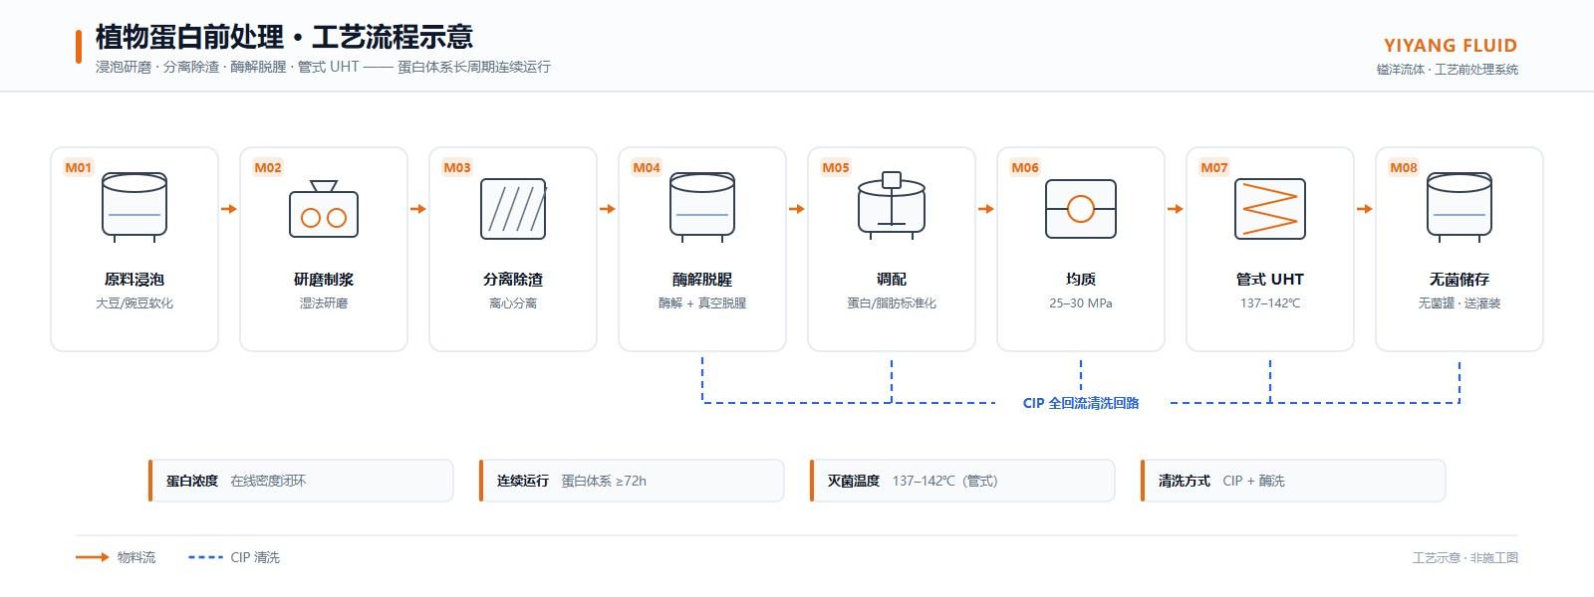Select the 原料浸泡 title
Screen dimensions: 1594x597
pos(134,280)
